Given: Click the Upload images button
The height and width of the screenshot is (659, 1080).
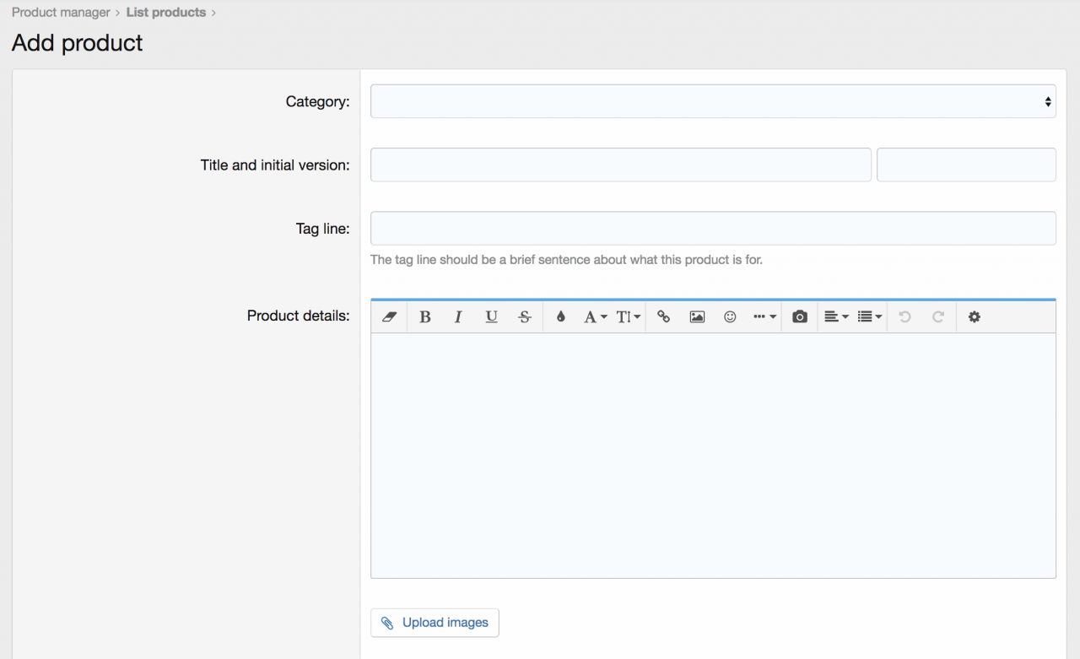Looking at the screenshot, I should 435,623.
